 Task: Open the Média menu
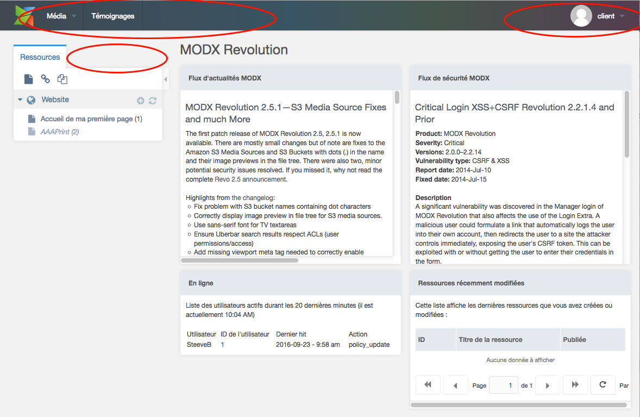pos(61,16)
